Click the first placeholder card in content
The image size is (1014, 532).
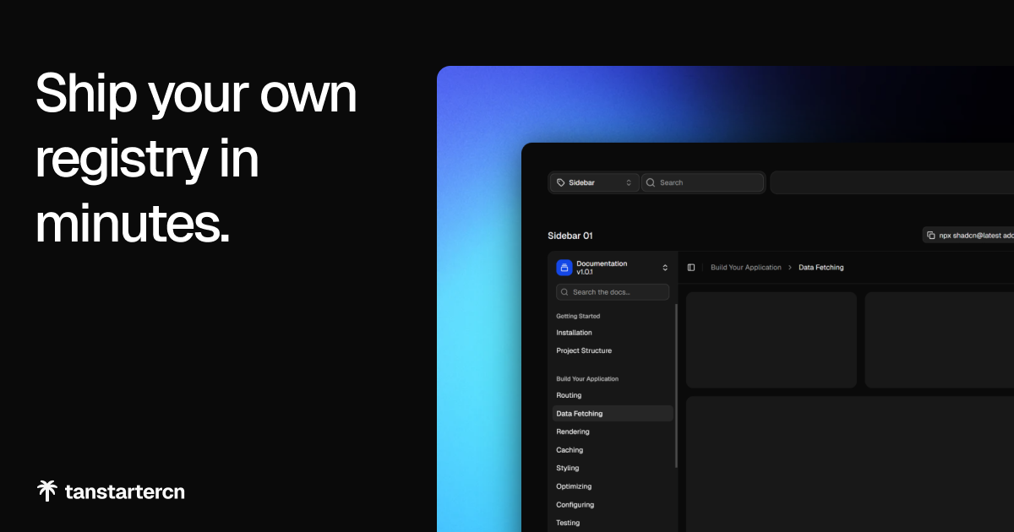point(771,340)
